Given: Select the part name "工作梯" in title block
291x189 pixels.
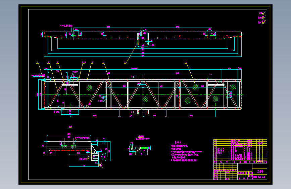Looking at the screenshot, I should click(260, 171).
